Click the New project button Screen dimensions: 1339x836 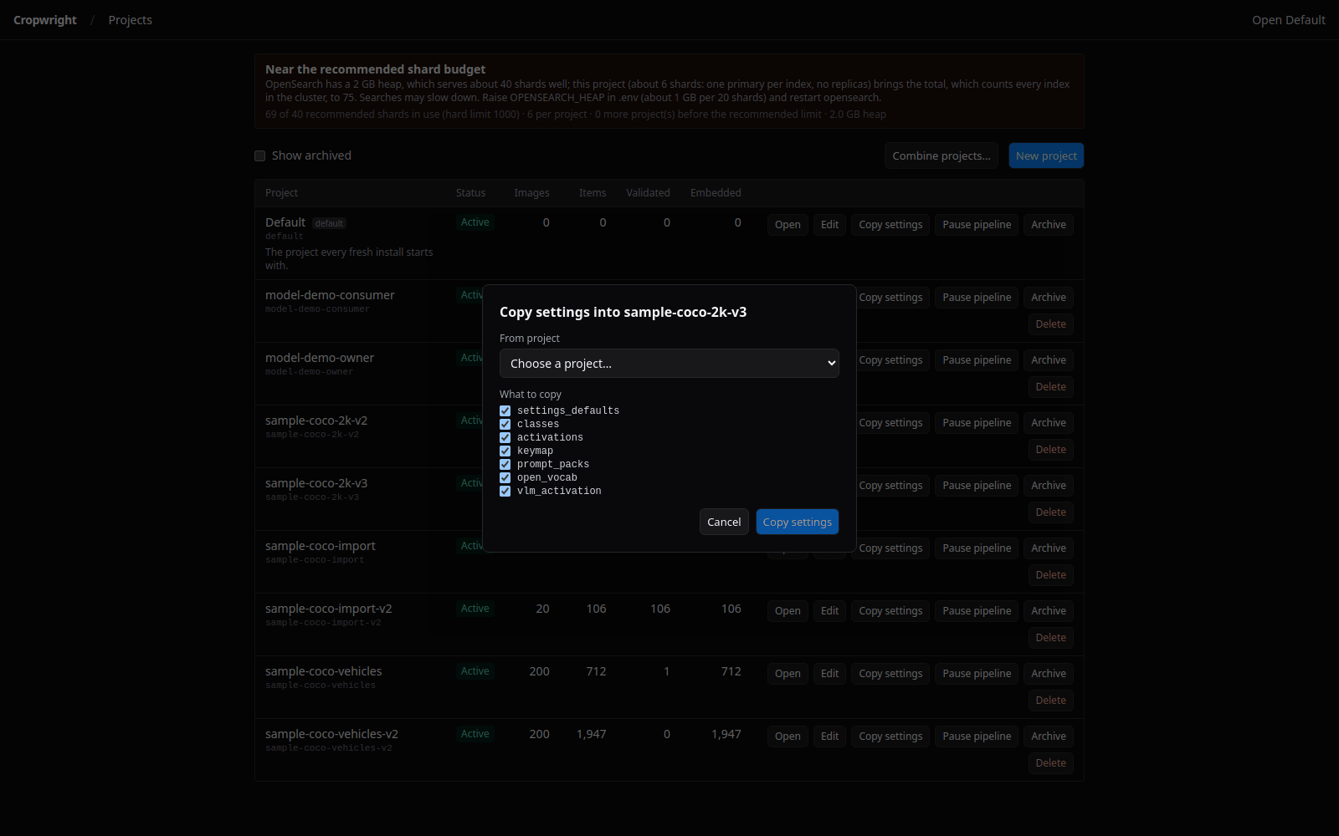point(1046,155)
